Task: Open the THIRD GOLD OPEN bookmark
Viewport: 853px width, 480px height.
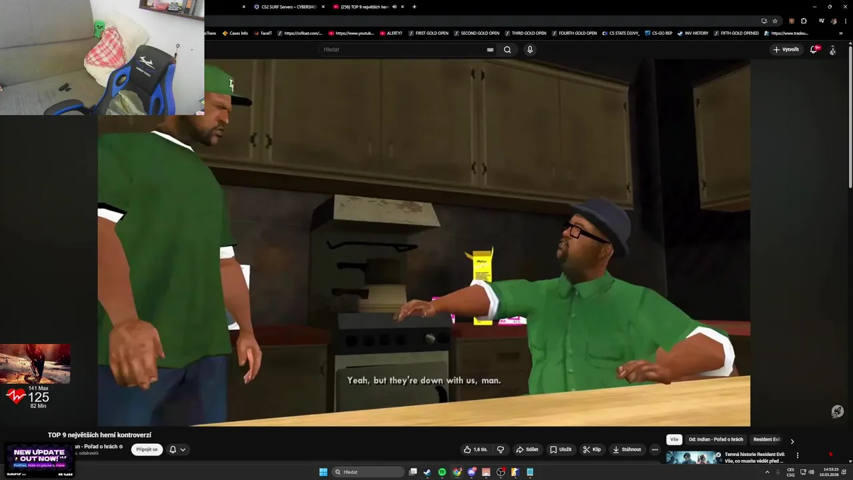Action: click(x=526, y=33)
